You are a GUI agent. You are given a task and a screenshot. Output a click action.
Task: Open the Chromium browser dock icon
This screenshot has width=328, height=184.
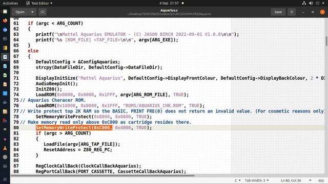click(x=5, y=30)
